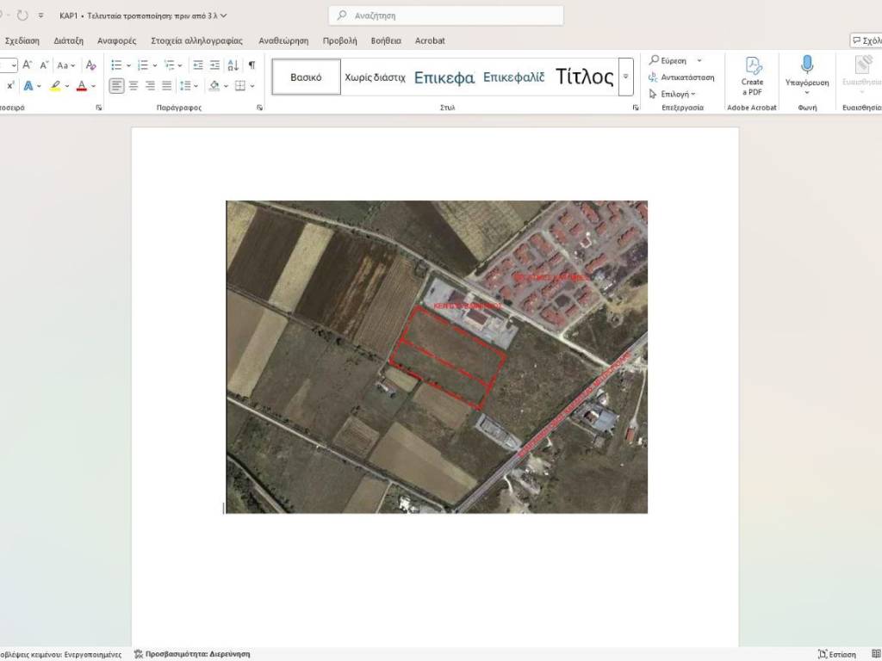Click the Create a PDF Acrobat icon
This screenshot has width=882, height=661.
752,77
